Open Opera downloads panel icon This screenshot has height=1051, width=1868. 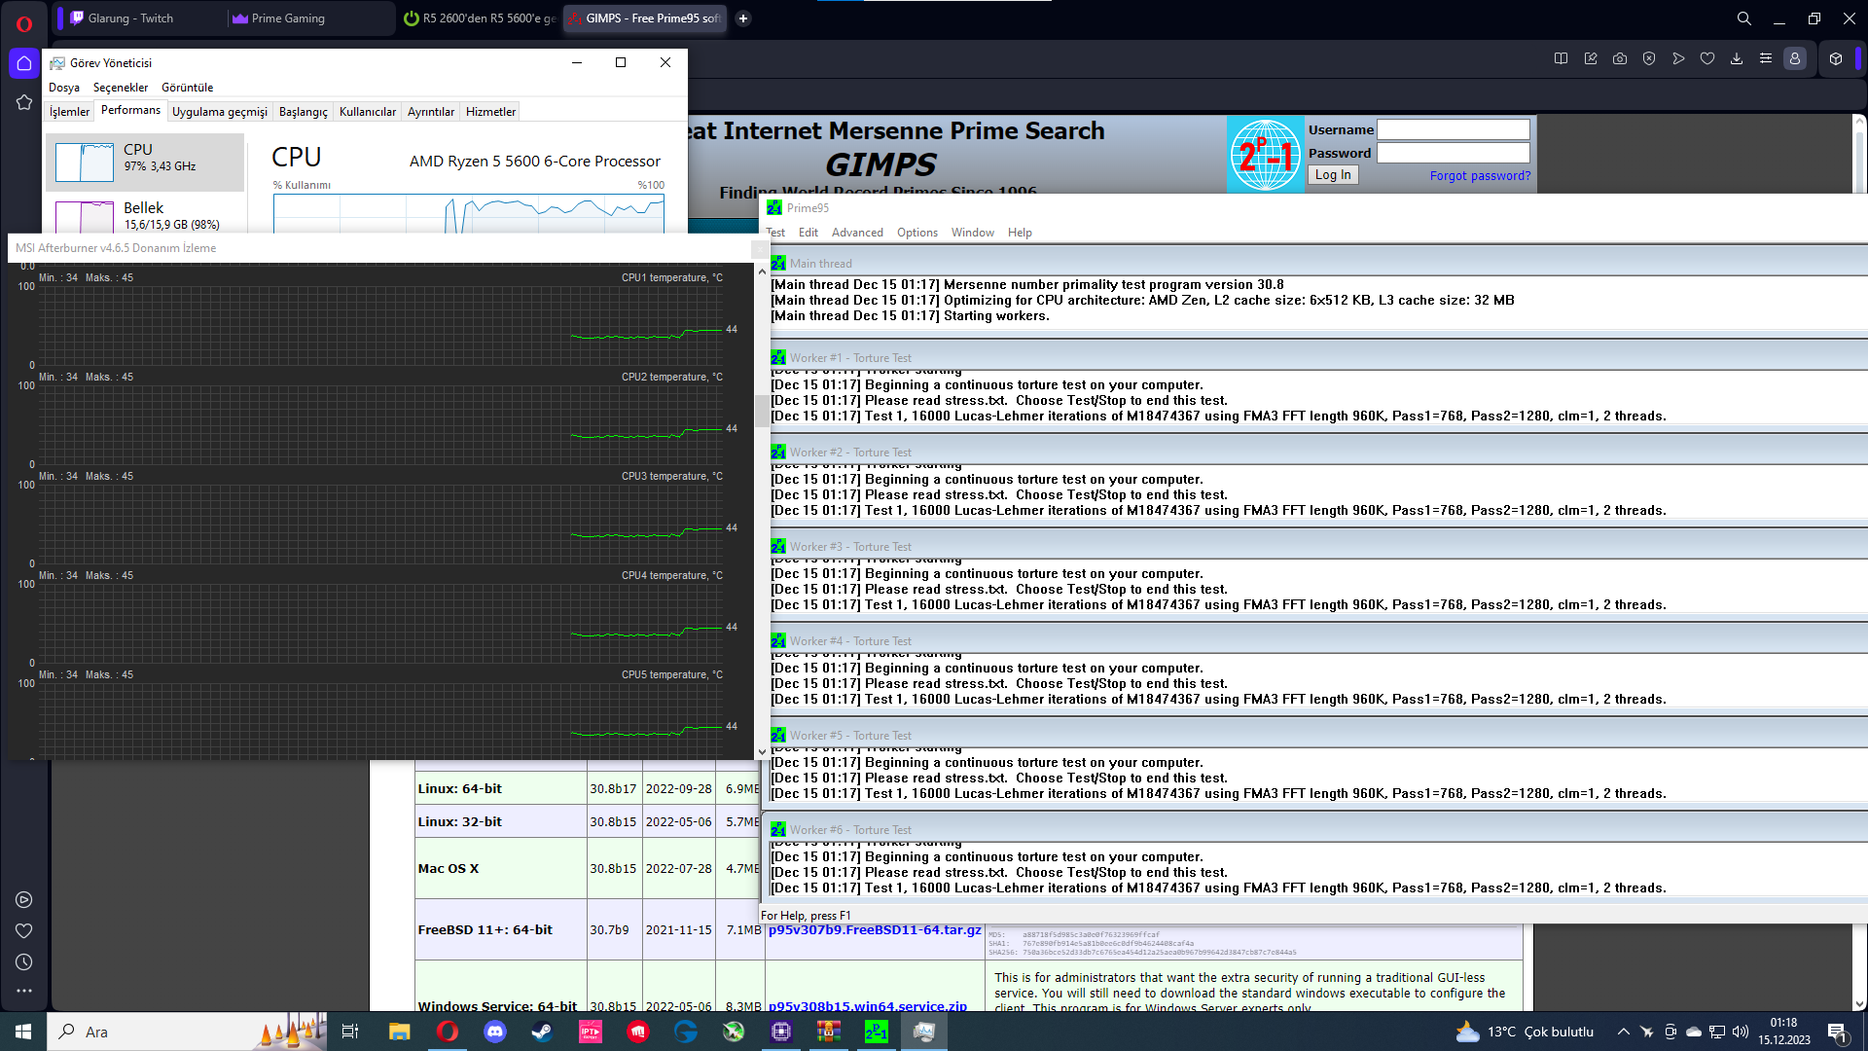pyautogui.click(x=1736, y=58)
